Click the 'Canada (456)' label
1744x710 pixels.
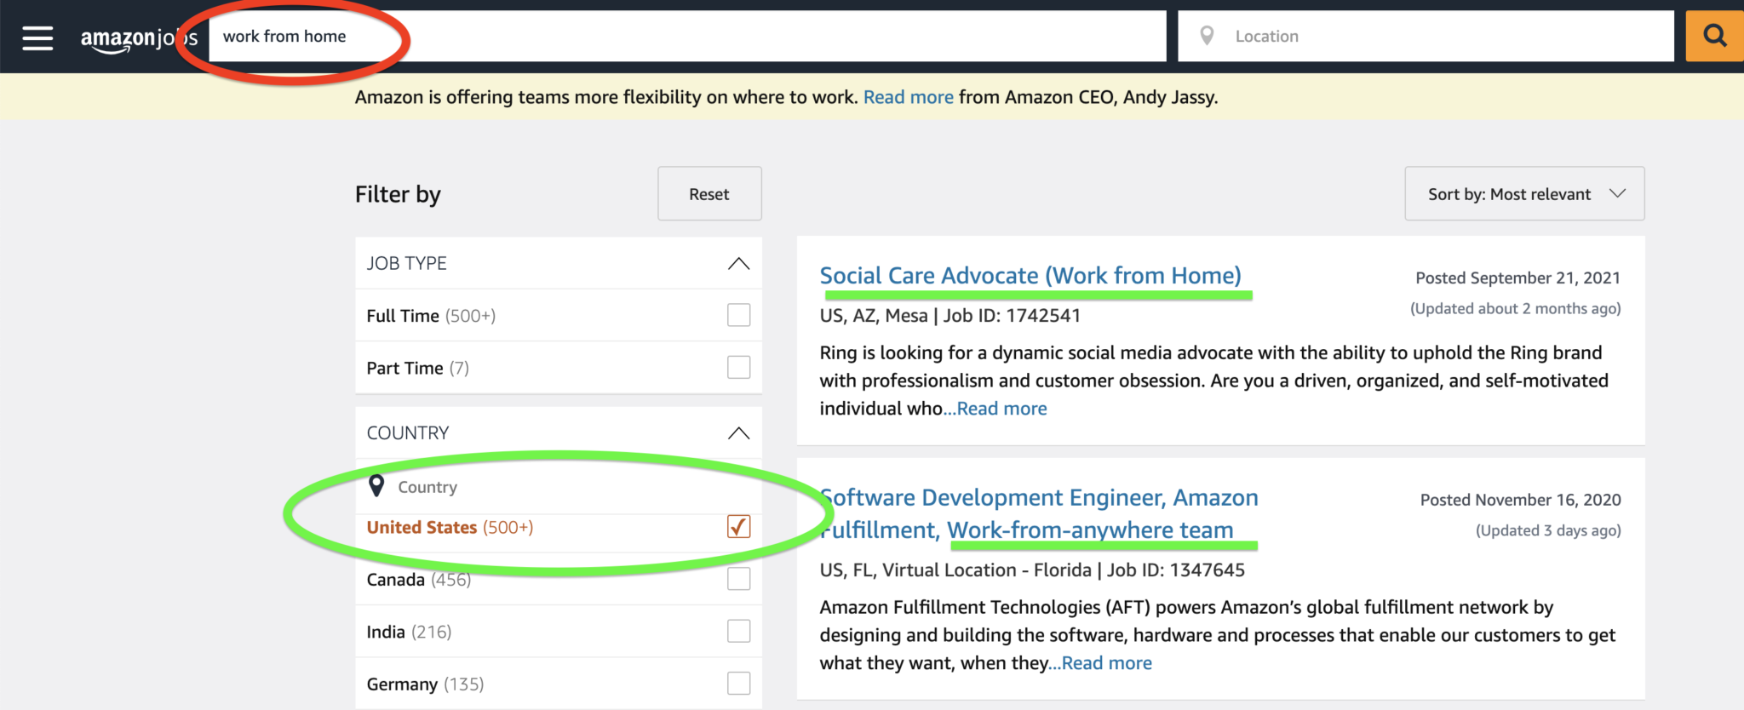click(x=418, y=580)
